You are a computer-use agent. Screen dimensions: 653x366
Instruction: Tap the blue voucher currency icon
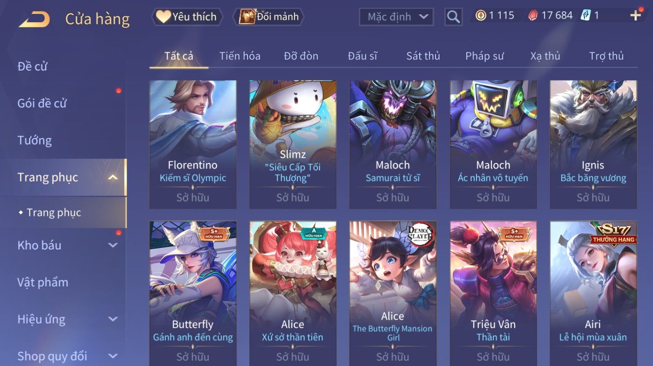(585, 16)
